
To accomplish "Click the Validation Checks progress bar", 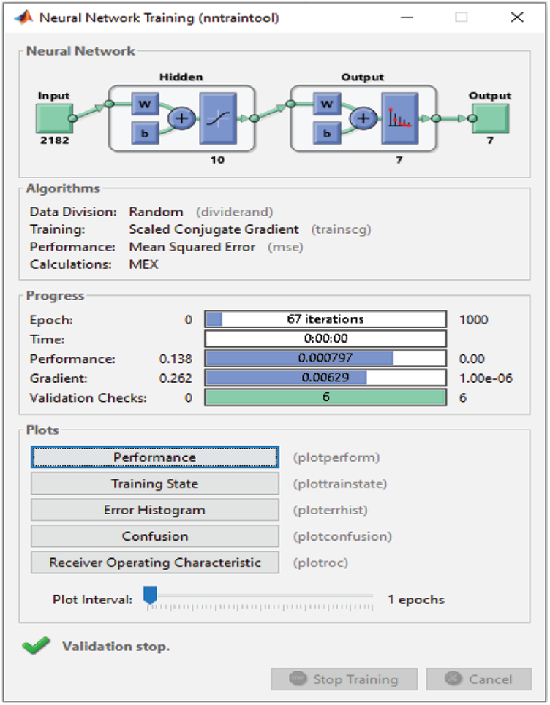I will coord(325,398).
